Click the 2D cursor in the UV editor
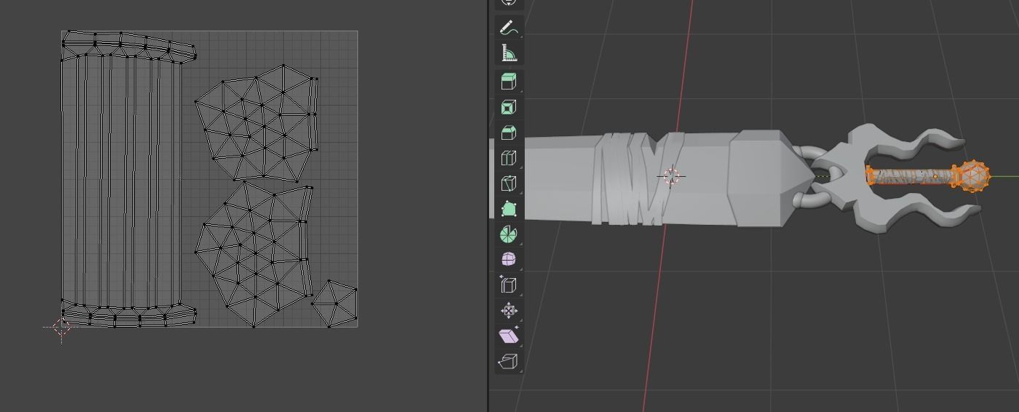 (x=62, y=327)
